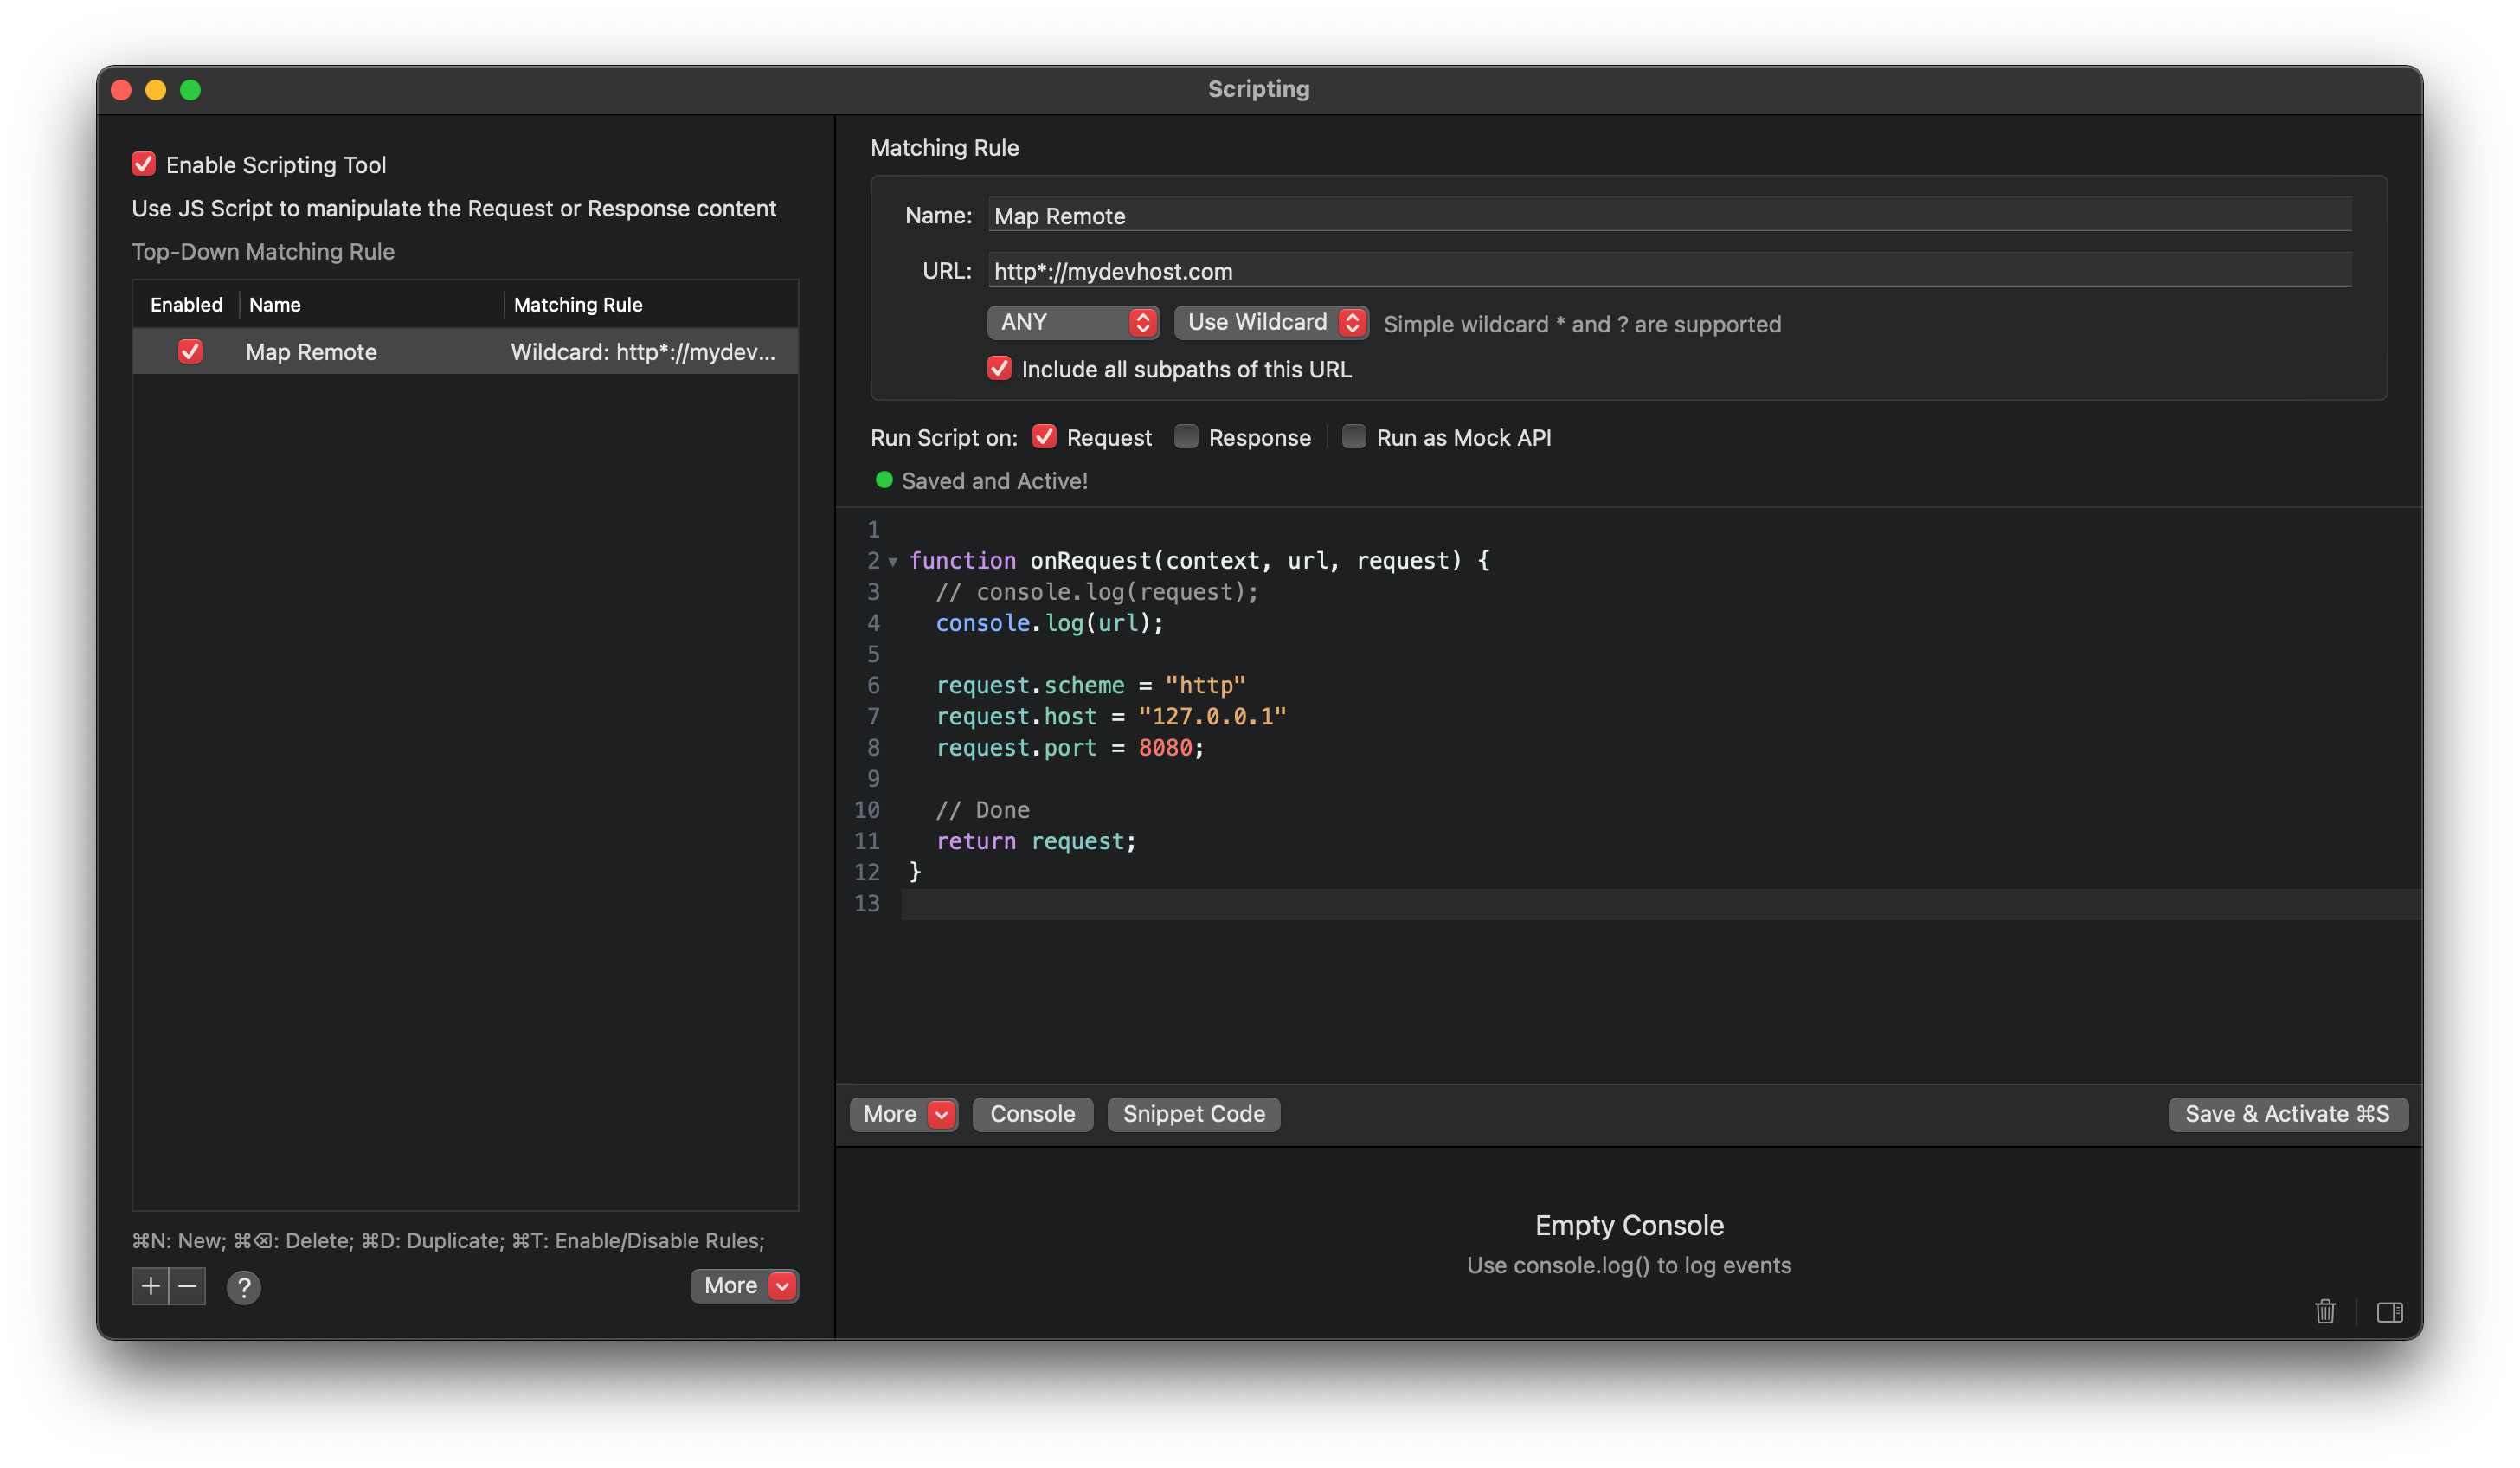Toggle console layout with the panel icon
Image resolution: width=2520 pixels, height=1468 pixels.
pyautogui.click(x=2390, y=1312)
